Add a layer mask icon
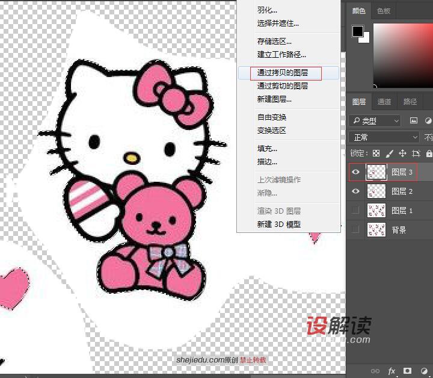Image resolution: width=433 pixels, height=378 pixels. pyautogui.click(x=407, y=371)
